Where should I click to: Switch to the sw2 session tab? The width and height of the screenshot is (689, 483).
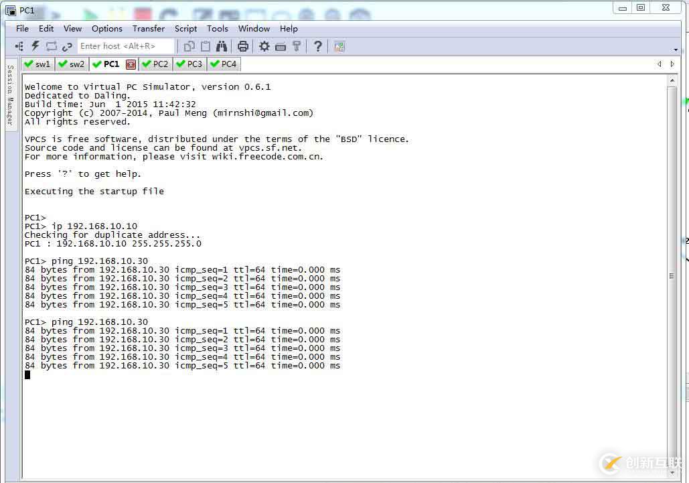pyautogui.click(x=72, y=64)
